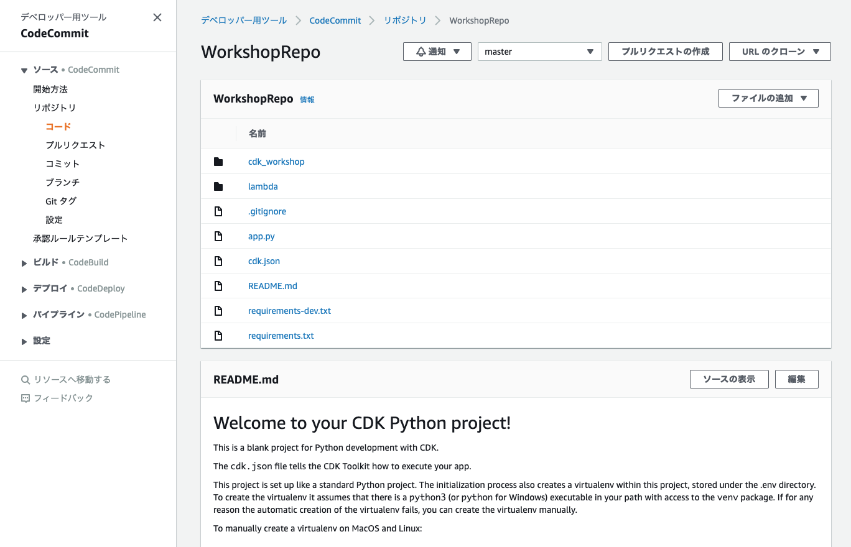Open the master branch selector

click(539, 52)
